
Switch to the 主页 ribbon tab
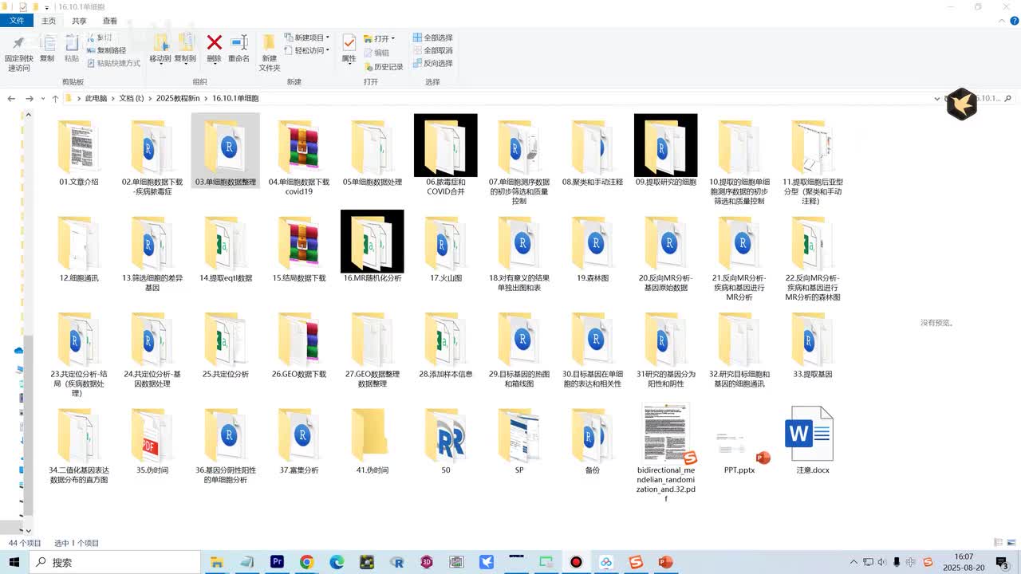pyautogui.click(x=49, y=21)
